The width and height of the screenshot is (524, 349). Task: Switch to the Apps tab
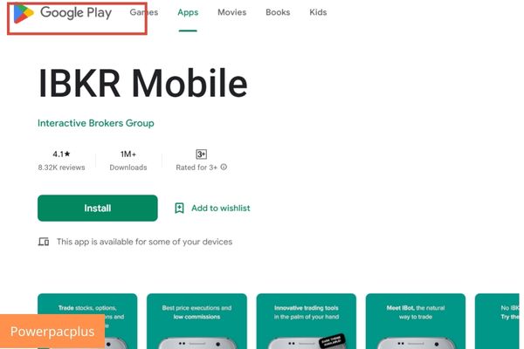point(188,12)
